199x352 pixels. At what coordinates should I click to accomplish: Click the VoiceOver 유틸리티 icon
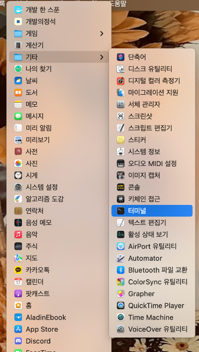coord(120,329)
